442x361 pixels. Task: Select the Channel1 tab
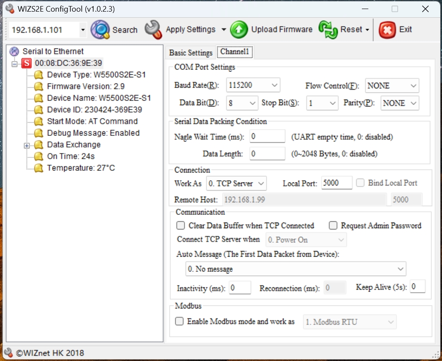coord(234,52)
